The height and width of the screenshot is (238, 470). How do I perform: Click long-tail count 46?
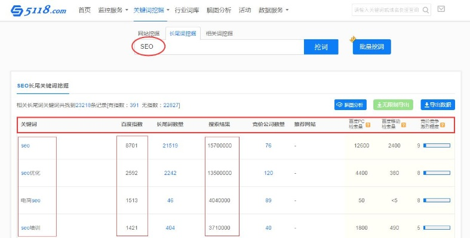(170, 201)
